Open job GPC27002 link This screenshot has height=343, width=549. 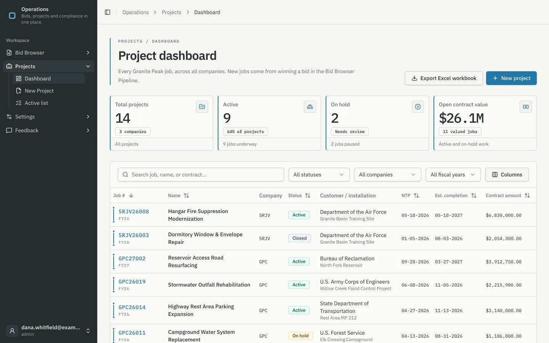coord(132,258)
